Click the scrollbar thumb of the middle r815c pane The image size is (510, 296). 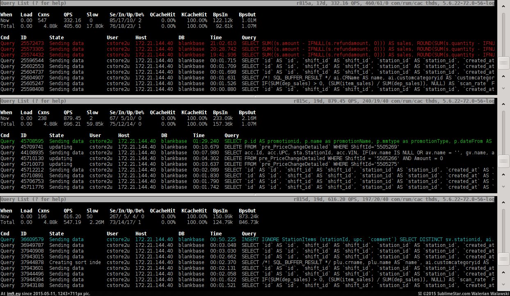tap(503, 161)
